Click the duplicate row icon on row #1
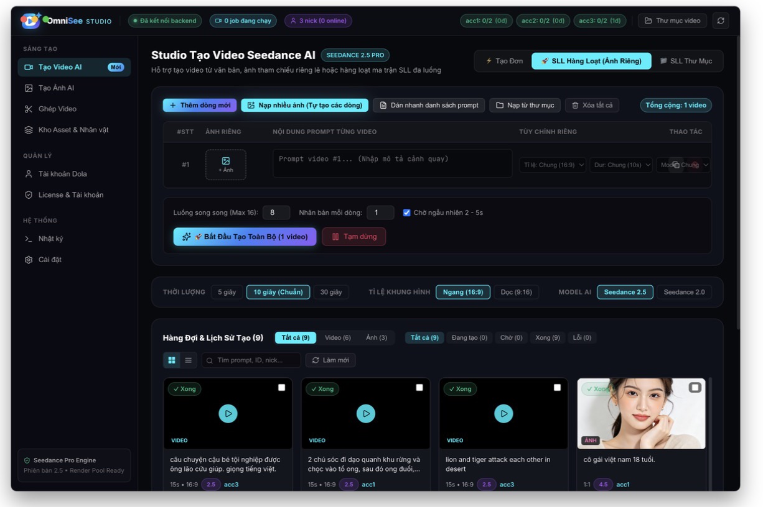This screenshot has height=507, width=763. coord(676,165)
